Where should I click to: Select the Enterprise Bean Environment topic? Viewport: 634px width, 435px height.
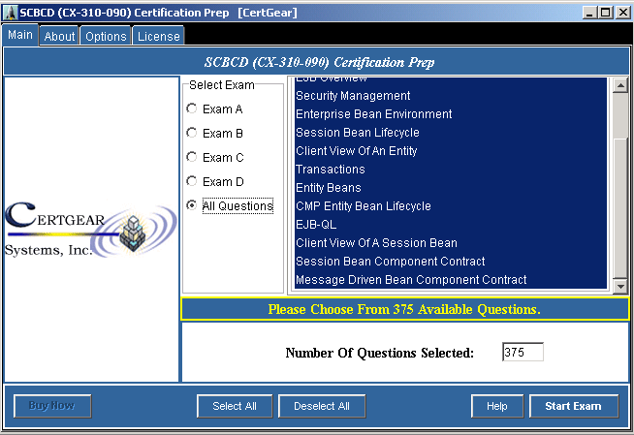451,114
